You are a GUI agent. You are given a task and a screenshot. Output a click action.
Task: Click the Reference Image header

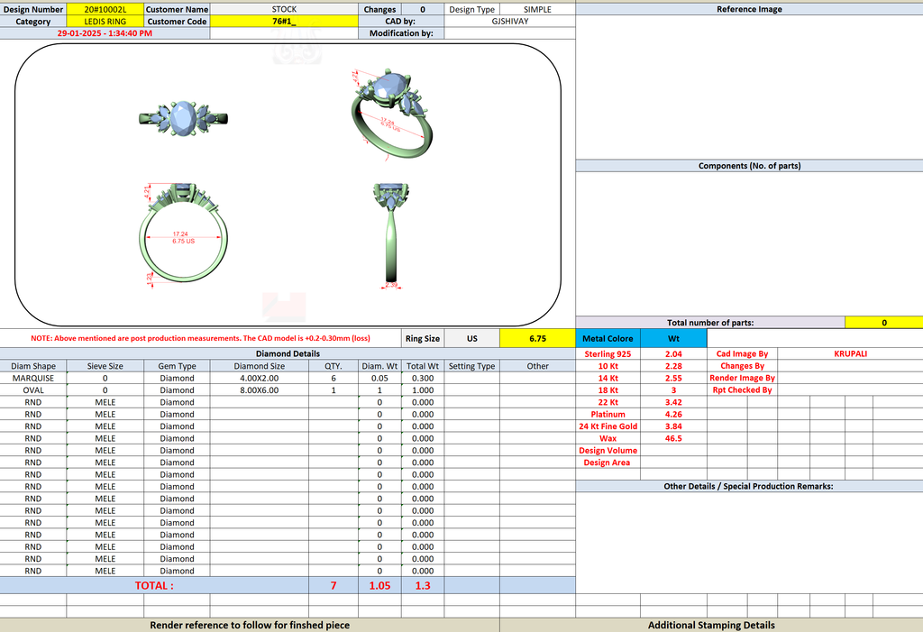coord(749,9)
